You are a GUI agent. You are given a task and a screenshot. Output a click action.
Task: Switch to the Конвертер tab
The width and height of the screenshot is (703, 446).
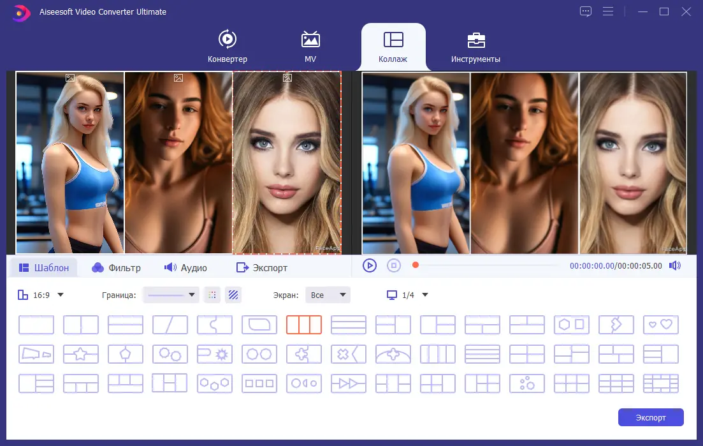click(227, 46)
